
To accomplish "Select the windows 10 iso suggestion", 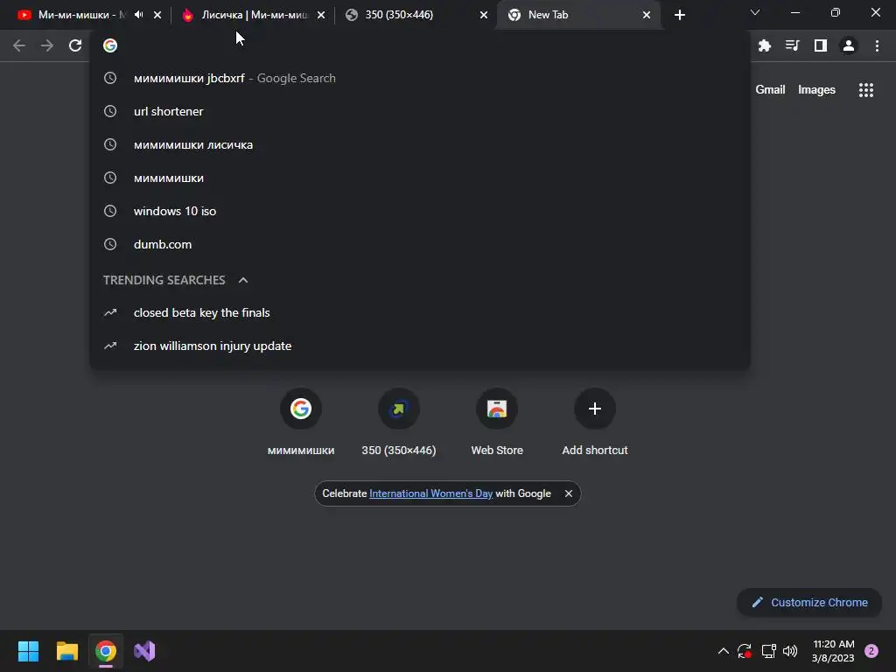I will click(420, 211).
